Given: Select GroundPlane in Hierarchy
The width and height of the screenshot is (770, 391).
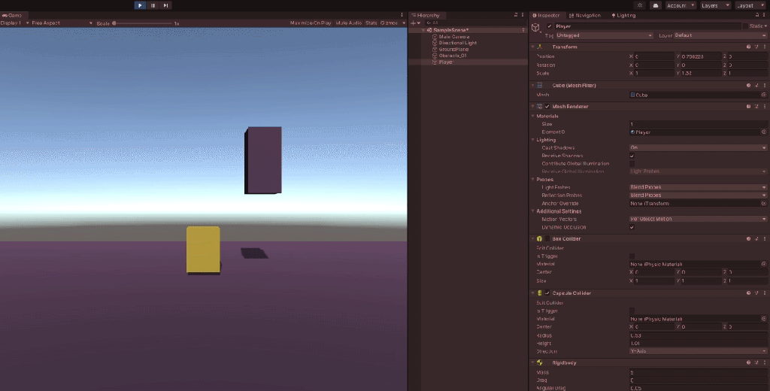Looking at the screenshot, I should (453, 49).
